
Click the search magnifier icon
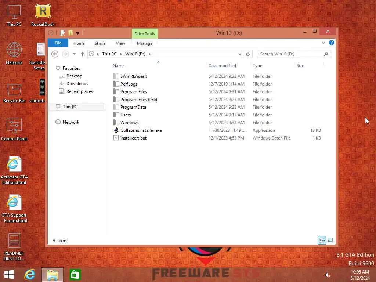click(x=326, y=54)
